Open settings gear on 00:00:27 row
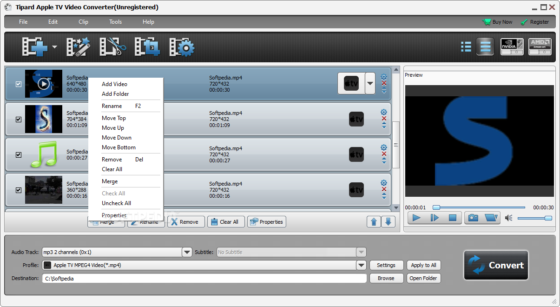The height and width of the screenshot is (307, 560). [x=384, y=147]
